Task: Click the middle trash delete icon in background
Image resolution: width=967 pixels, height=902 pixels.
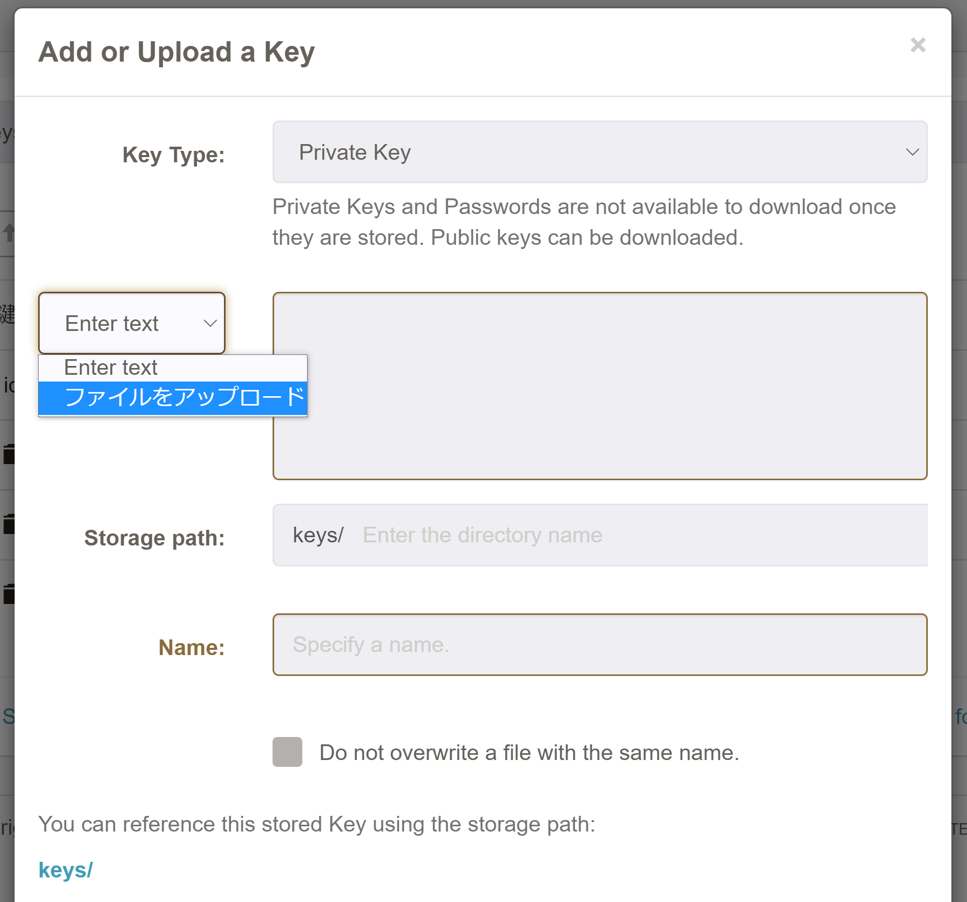Action: point(9,524)
